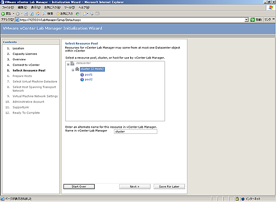Screen dimensions: 276x202
Task: Click the Windows flag logo icon
Action: (x=271, y=7)
